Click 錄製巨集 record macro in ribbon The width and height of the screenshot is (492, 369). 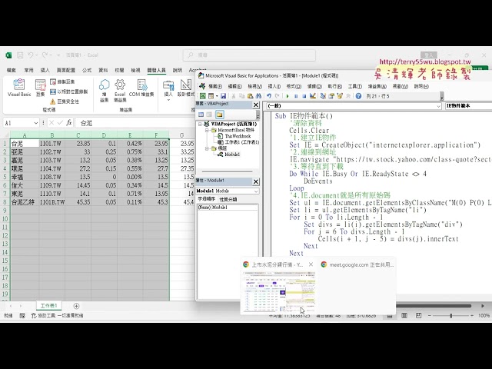point(62,81)
